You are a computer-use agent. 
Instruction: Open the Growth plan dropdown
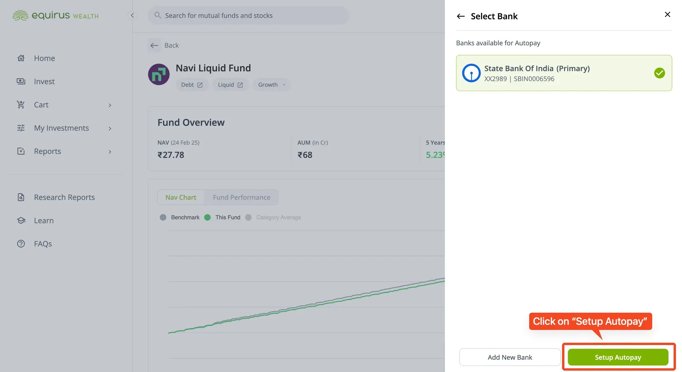point(272,85)
